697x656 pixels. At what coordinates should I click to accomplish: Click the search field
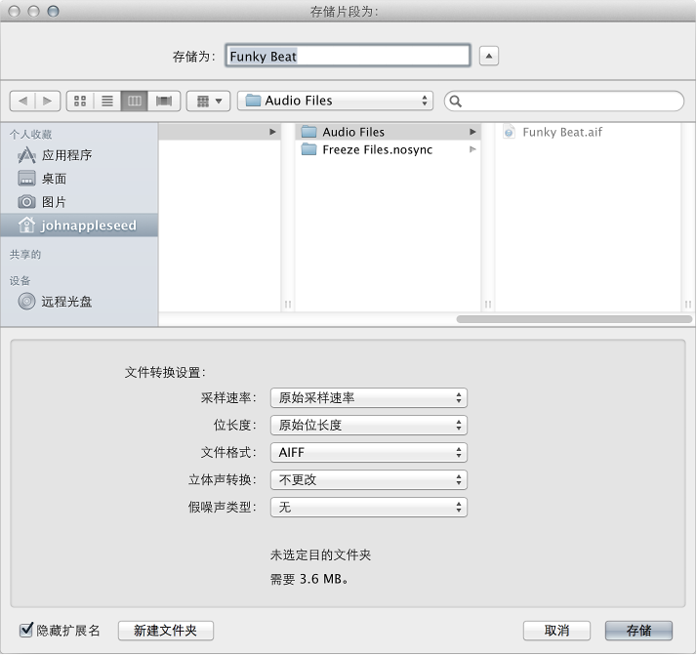pyautogui.click(x=564, y=102)
